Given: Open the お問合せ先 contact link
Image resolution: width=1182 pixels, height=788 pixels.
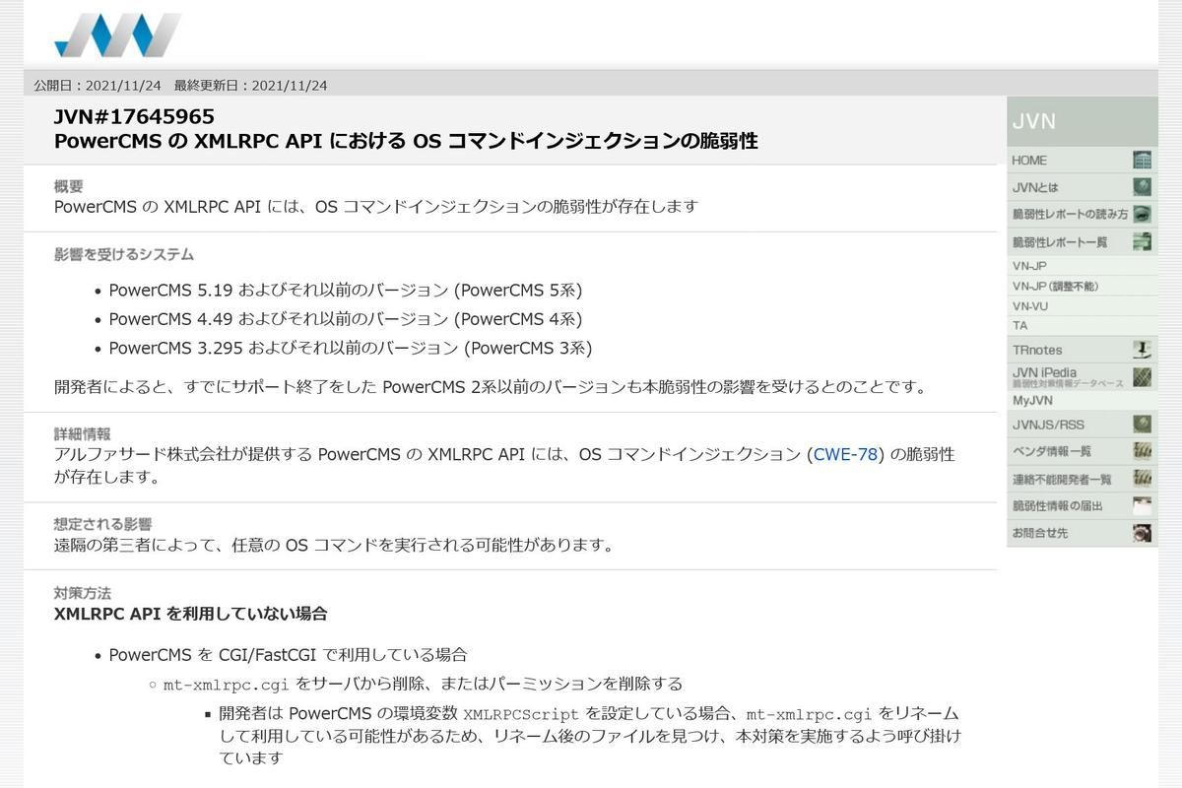Looking at the screenshot, I should pos(1082,533).
